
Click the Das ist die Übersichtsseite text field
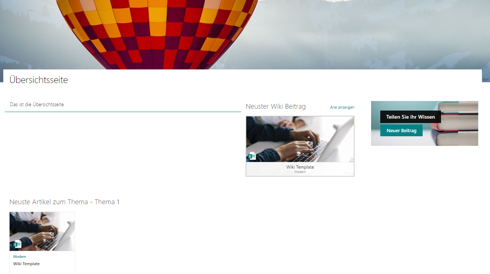click(123, 105)
